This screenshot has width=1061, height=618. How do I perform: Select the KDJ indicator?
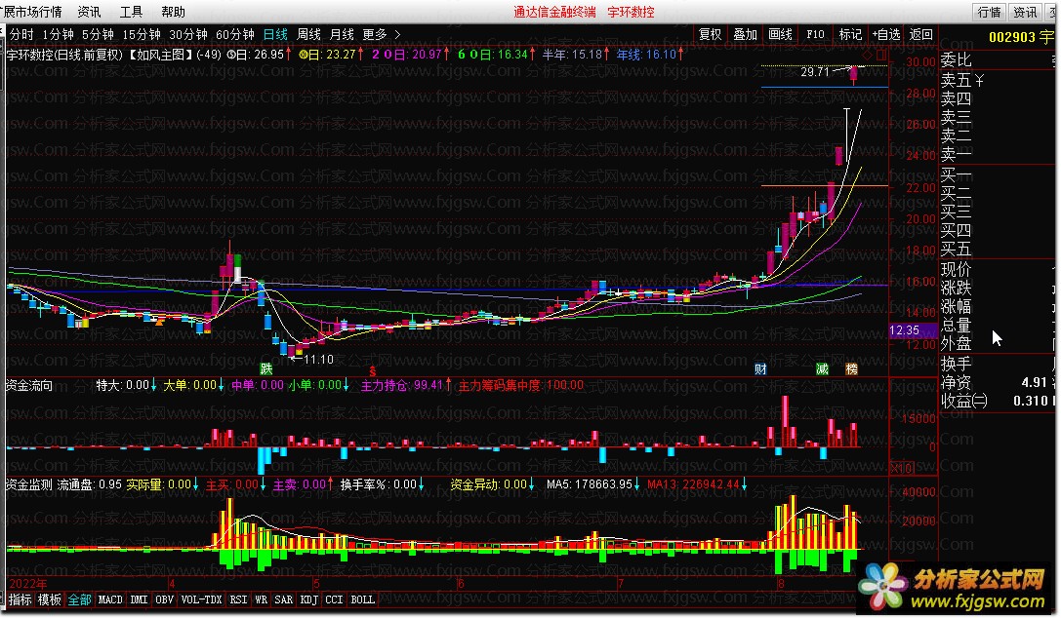[x=309, y=599]
